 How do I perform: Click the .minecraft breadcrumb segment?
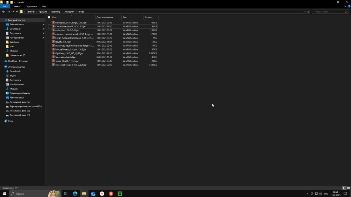tap(69, 12)
